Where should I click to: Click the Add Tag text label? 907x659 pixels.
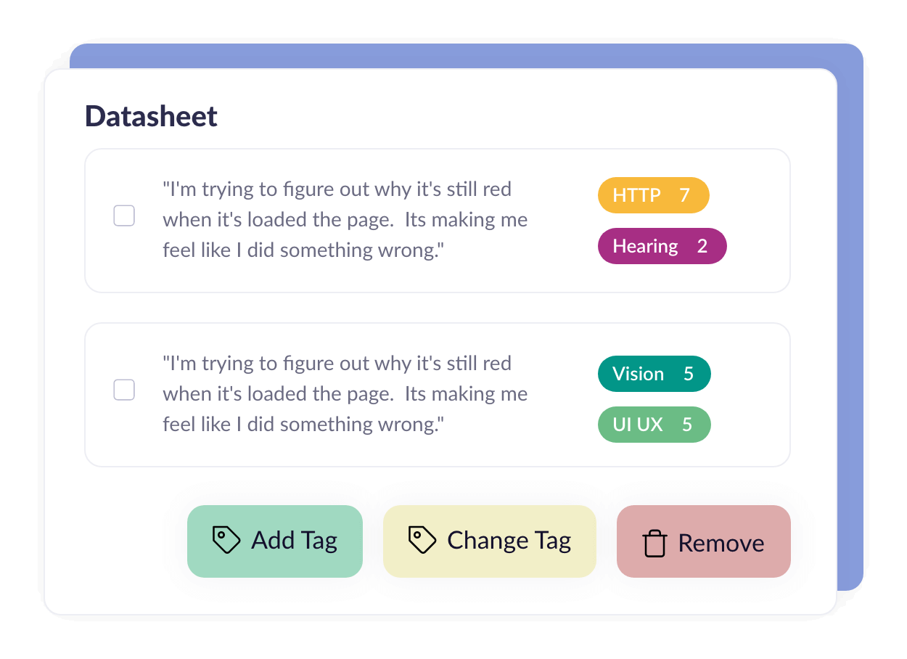tap(295, 541)
